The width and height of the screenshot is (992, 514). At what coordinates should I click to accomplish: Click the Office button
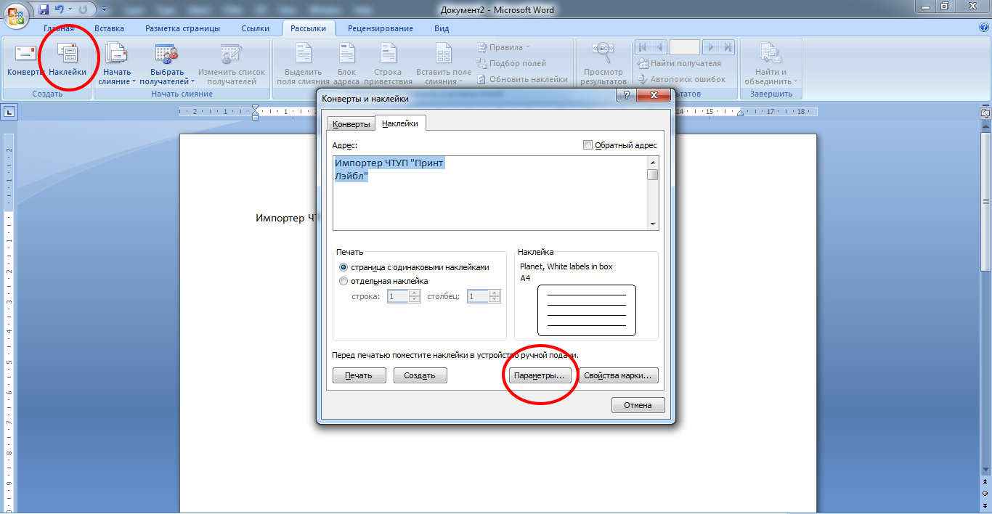17,15
